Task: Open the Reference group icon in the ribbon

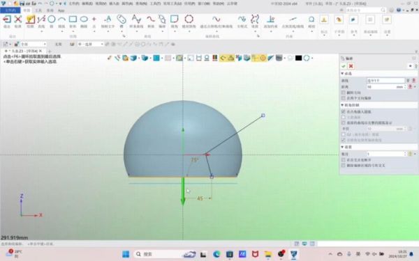Action: [x=353, y=19]
